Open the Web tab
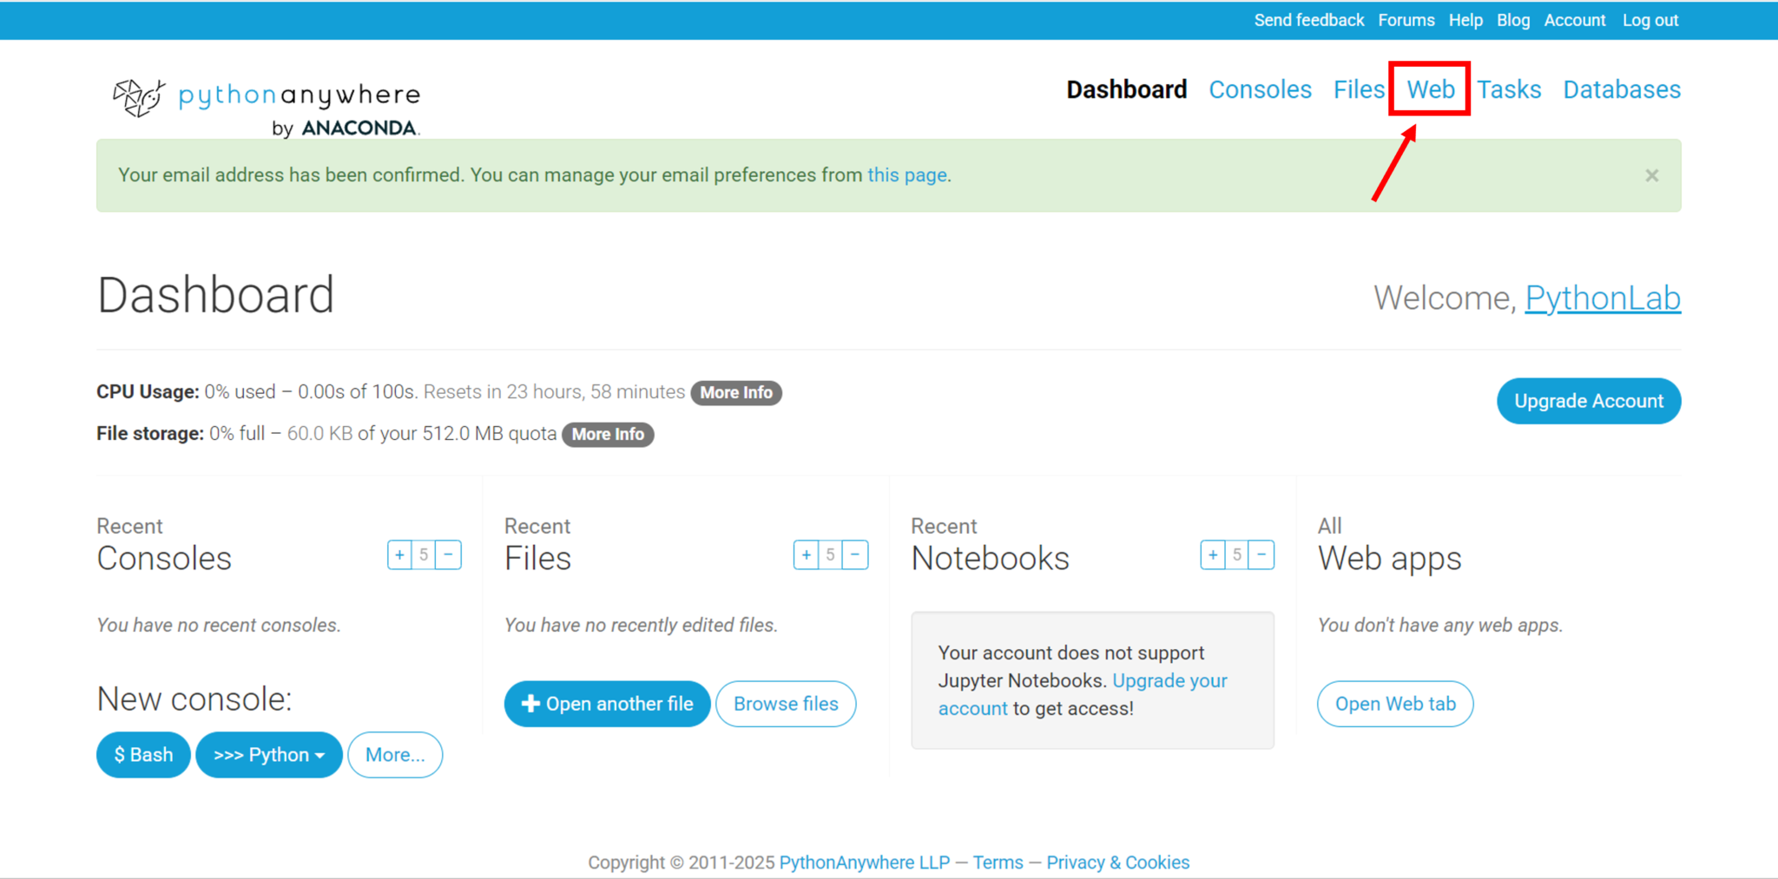 click(x=1430, y=89)
